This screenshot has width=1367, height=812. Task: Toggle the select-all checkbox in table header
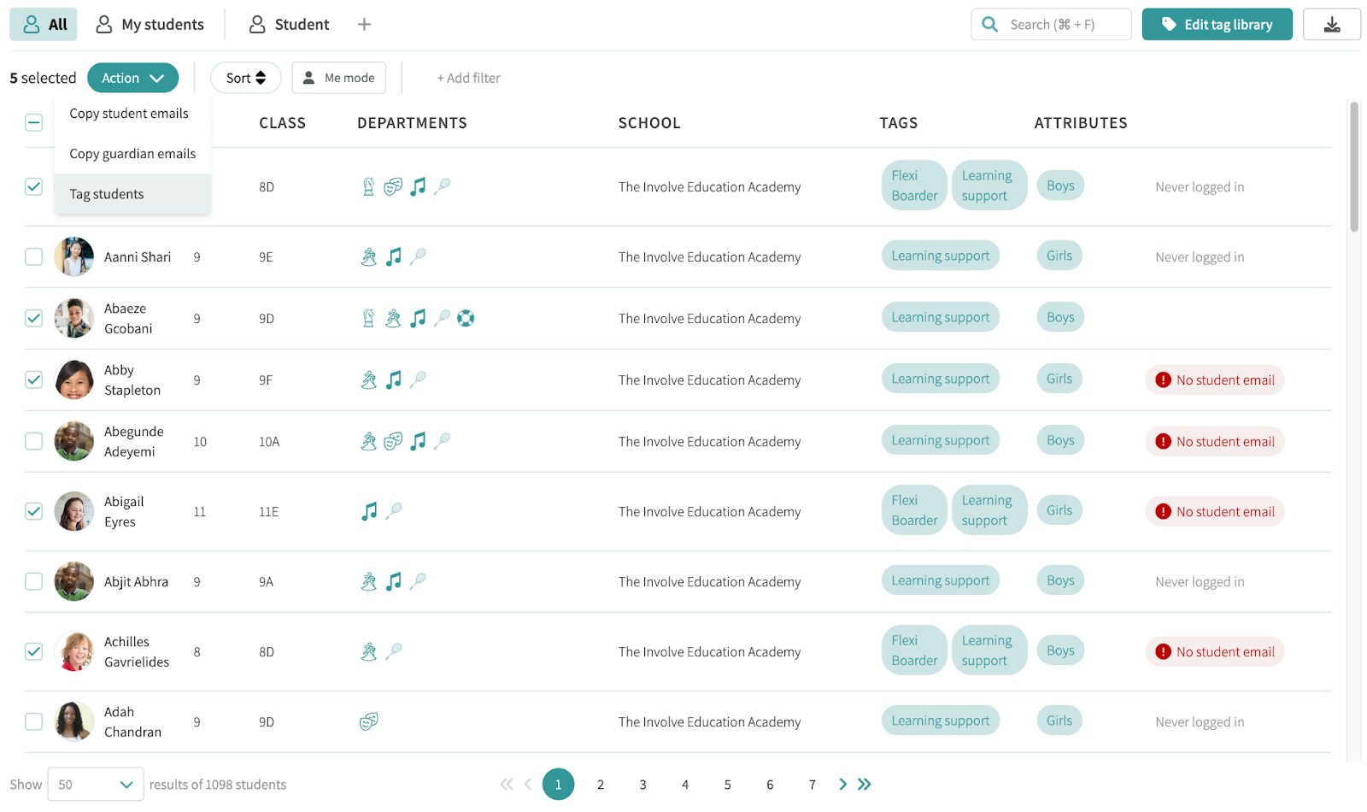pyautogui.click(x=33, y=122)
